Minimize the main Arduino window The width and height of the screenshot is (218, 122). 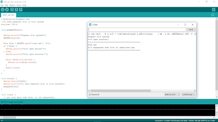pos(200,2)
